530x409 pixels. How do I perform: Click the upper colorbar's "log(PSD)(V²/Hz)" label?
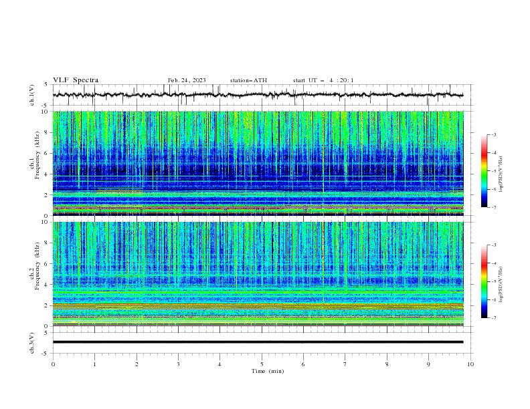[501, 174]
